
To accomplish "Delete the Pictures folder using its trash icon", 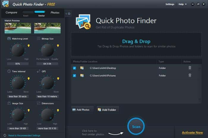I will (190, 75).
